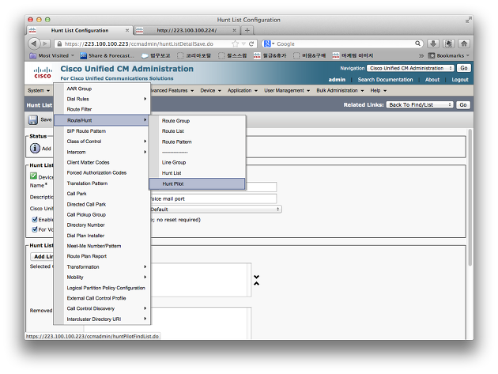Select Route Group from submenu
Viewport: 498px width, 374px height.
click(x=197, y=121)
